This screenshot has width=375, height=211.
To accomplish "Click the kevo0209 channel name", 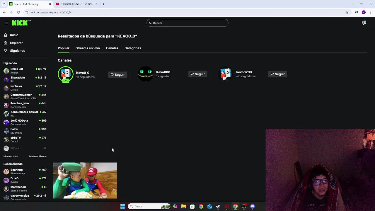I will pyautogui.click(x=244, y=72).
